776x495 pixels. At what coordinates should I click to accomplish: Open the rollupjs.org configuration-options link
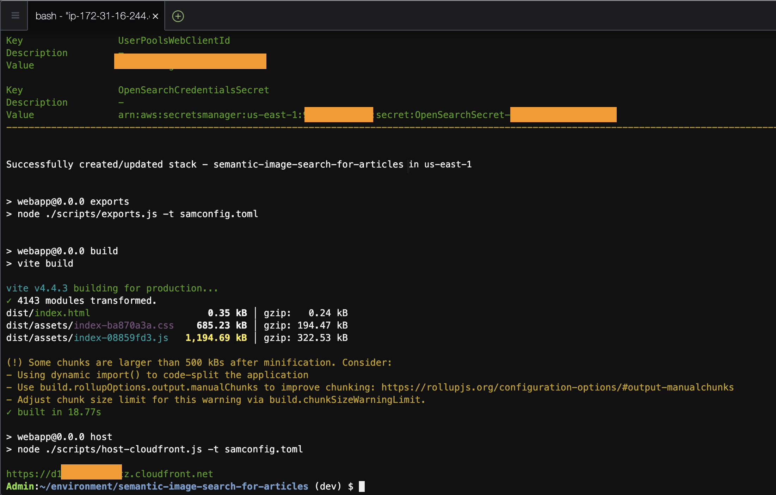click(557, 387)
